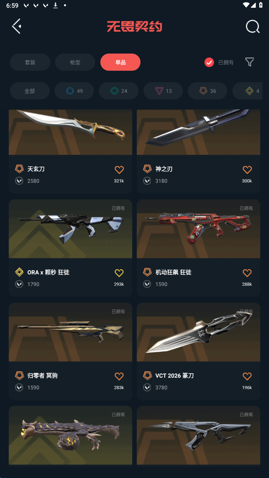Tap the back arrow icon

point(17,26)
